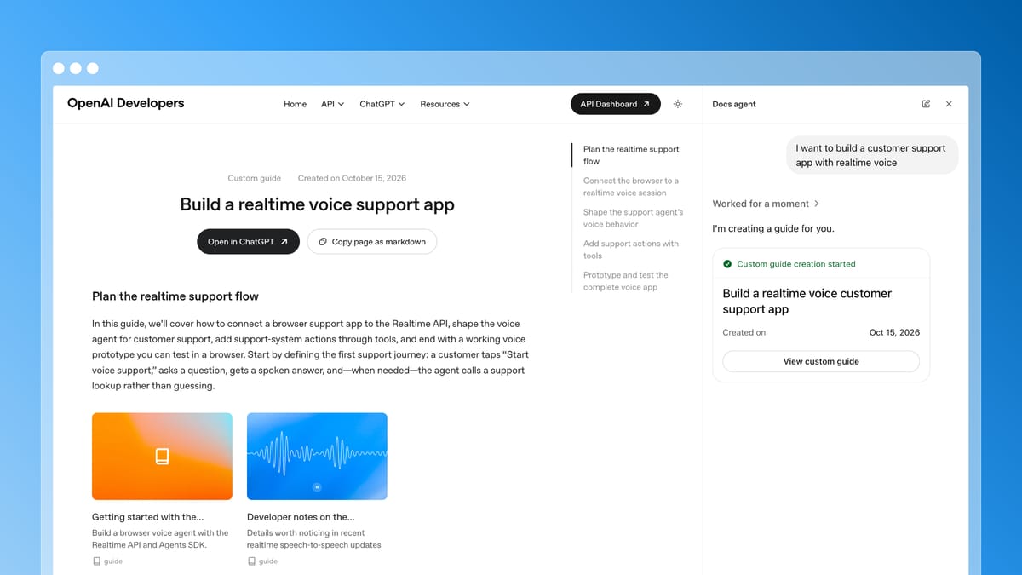Image resolution: width=1022 pixels, height=575 pixels.
Task: Click the Oct 15, 2026 date value
Action: pyautogui.click(x=894, y=332)
